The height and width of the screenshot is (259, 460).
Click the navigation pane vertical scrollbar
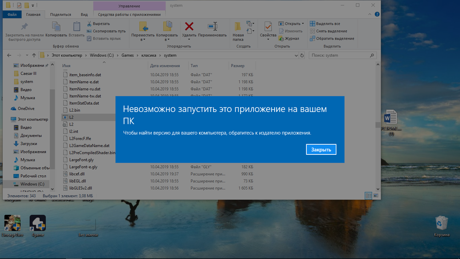(x=52, y=129)
